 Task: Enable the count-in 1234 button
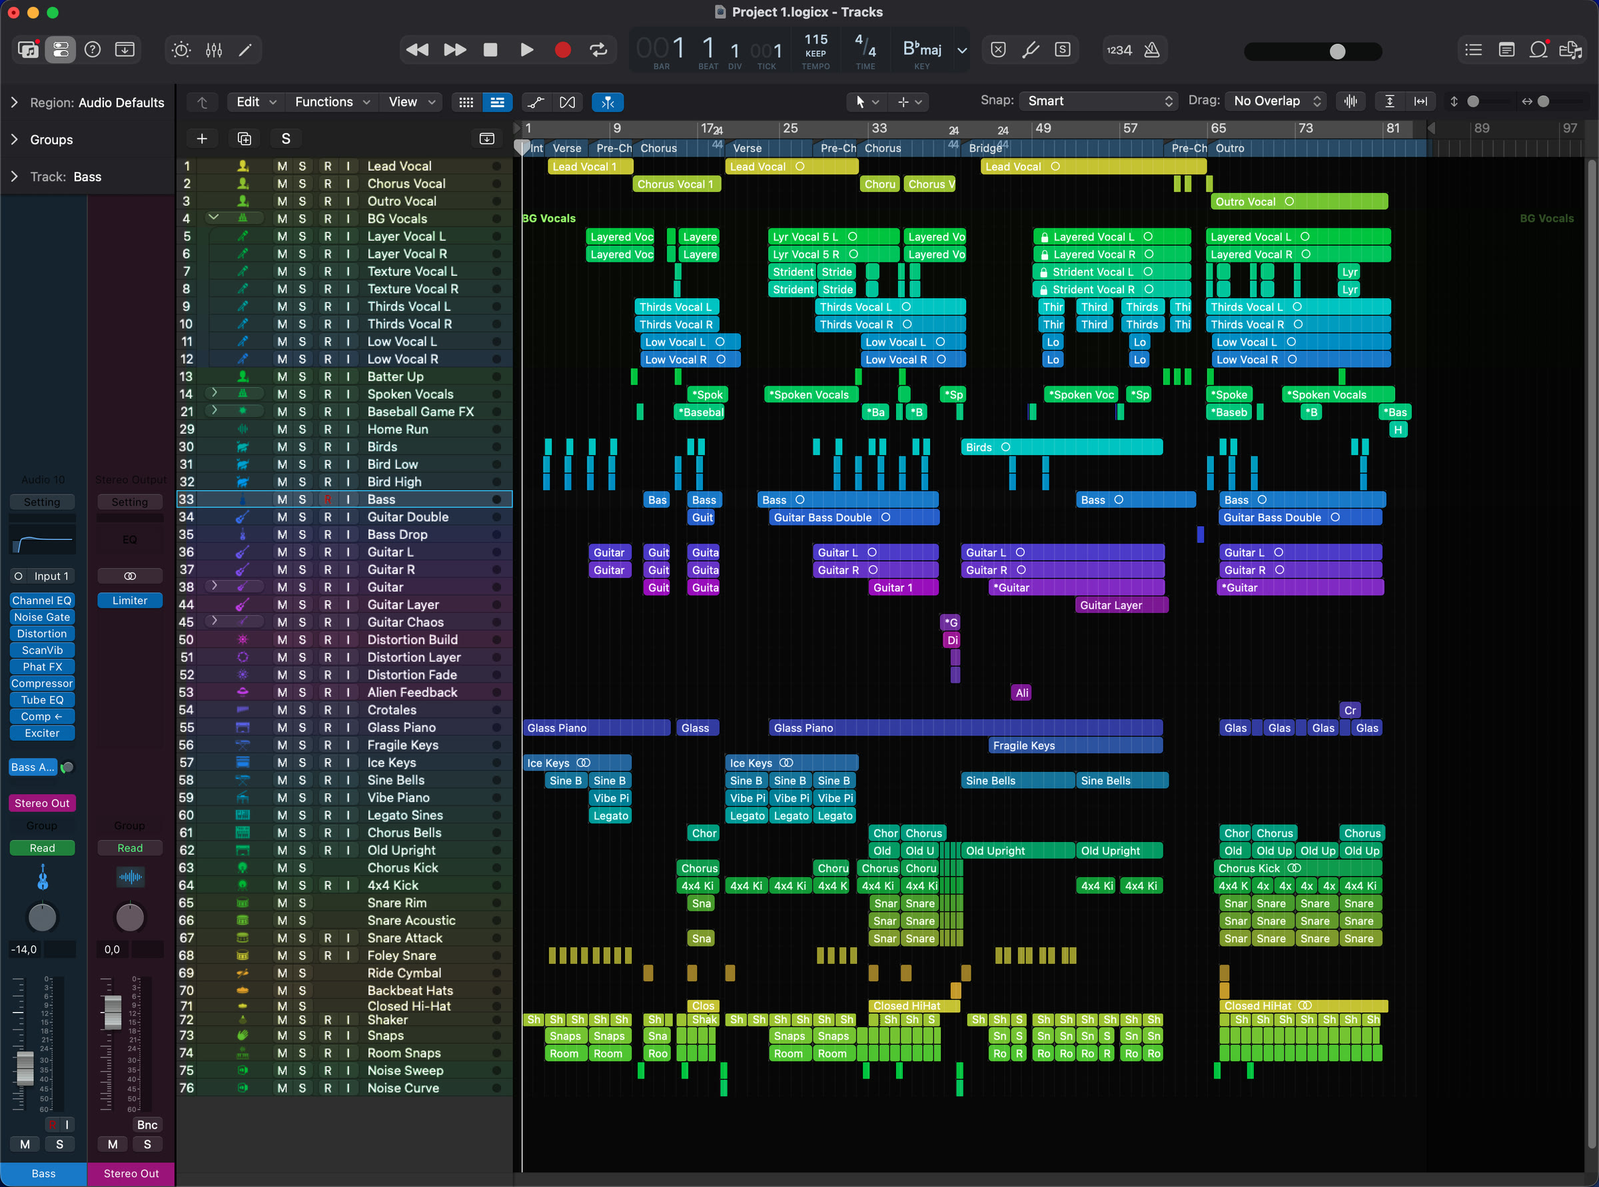click(1119, 49)
